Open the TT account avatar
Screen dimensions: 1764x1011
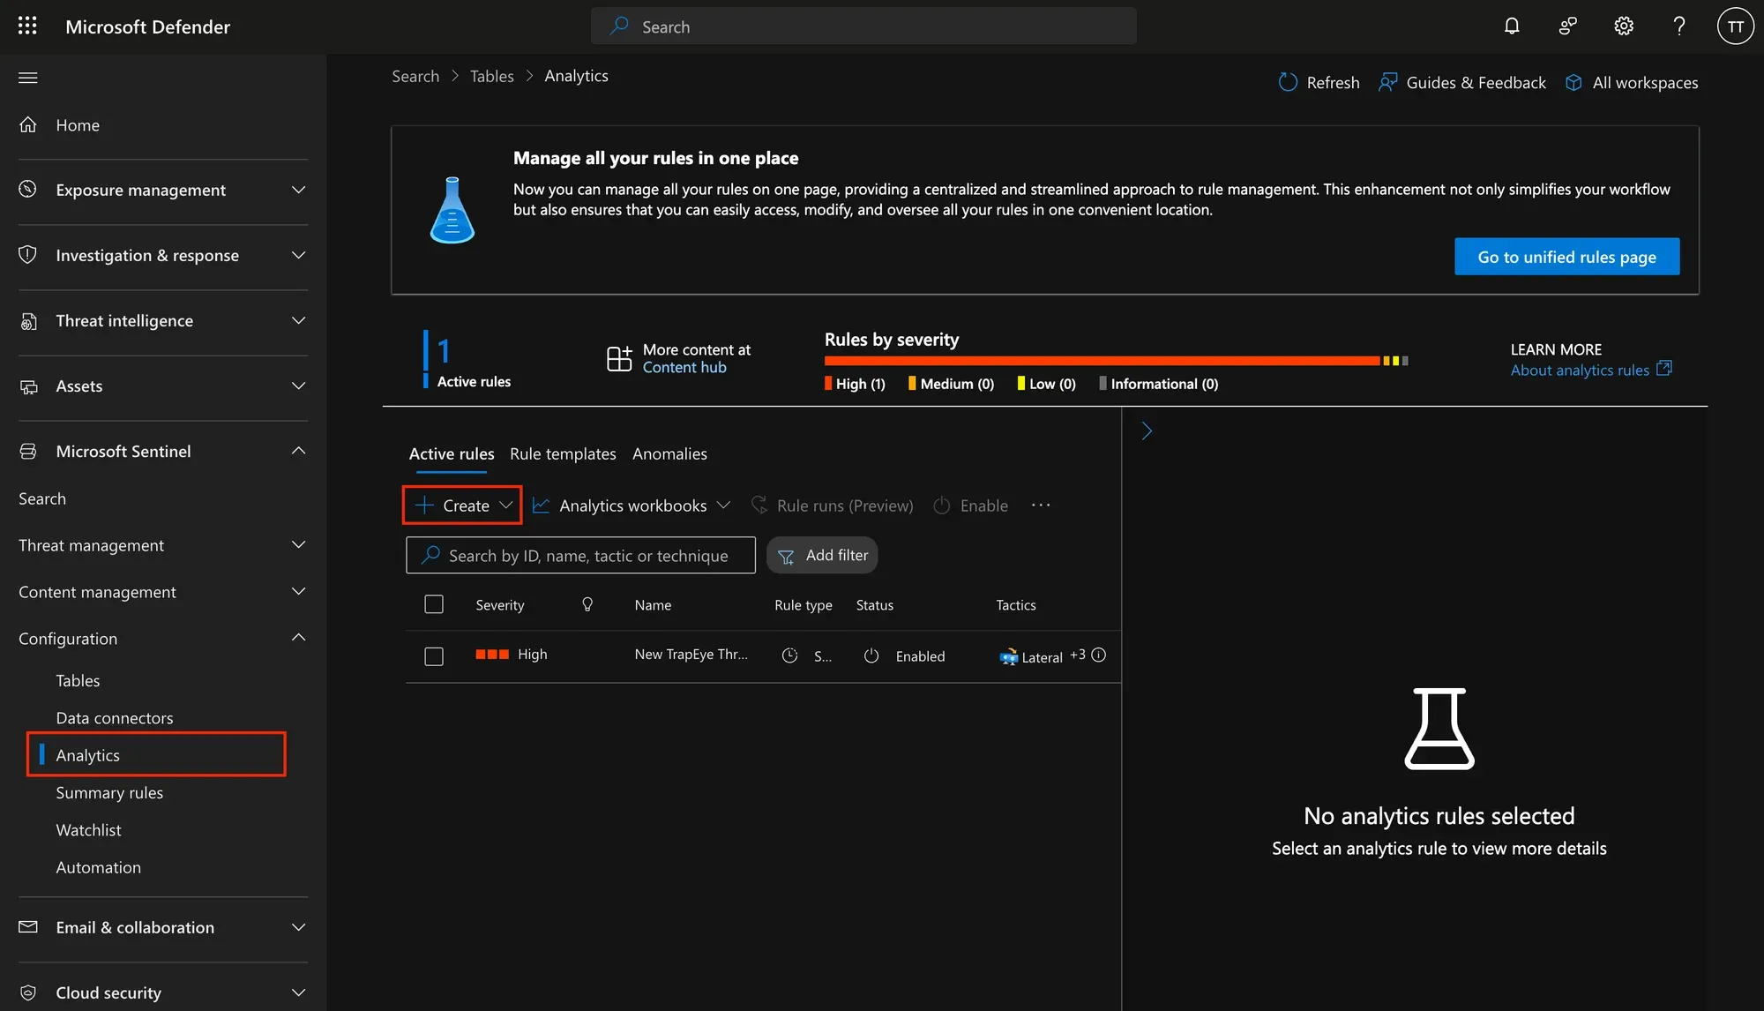[1736, 26]
